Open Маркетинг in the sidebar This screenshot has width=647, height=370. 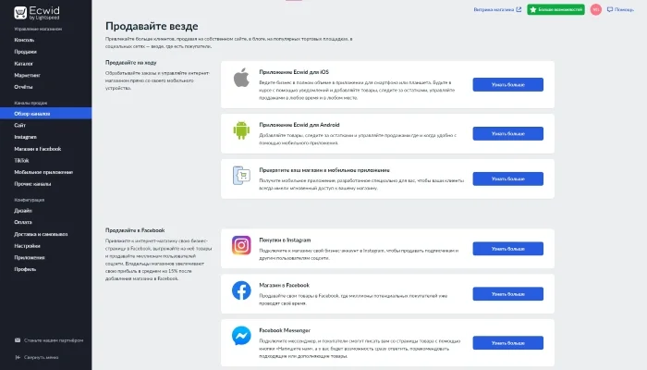pyautogui.click(x=27, y=75)
